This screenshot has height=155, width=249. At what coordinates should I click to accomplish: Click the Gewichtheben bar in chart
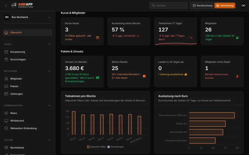pyautogui.click(x=206, y=132)
